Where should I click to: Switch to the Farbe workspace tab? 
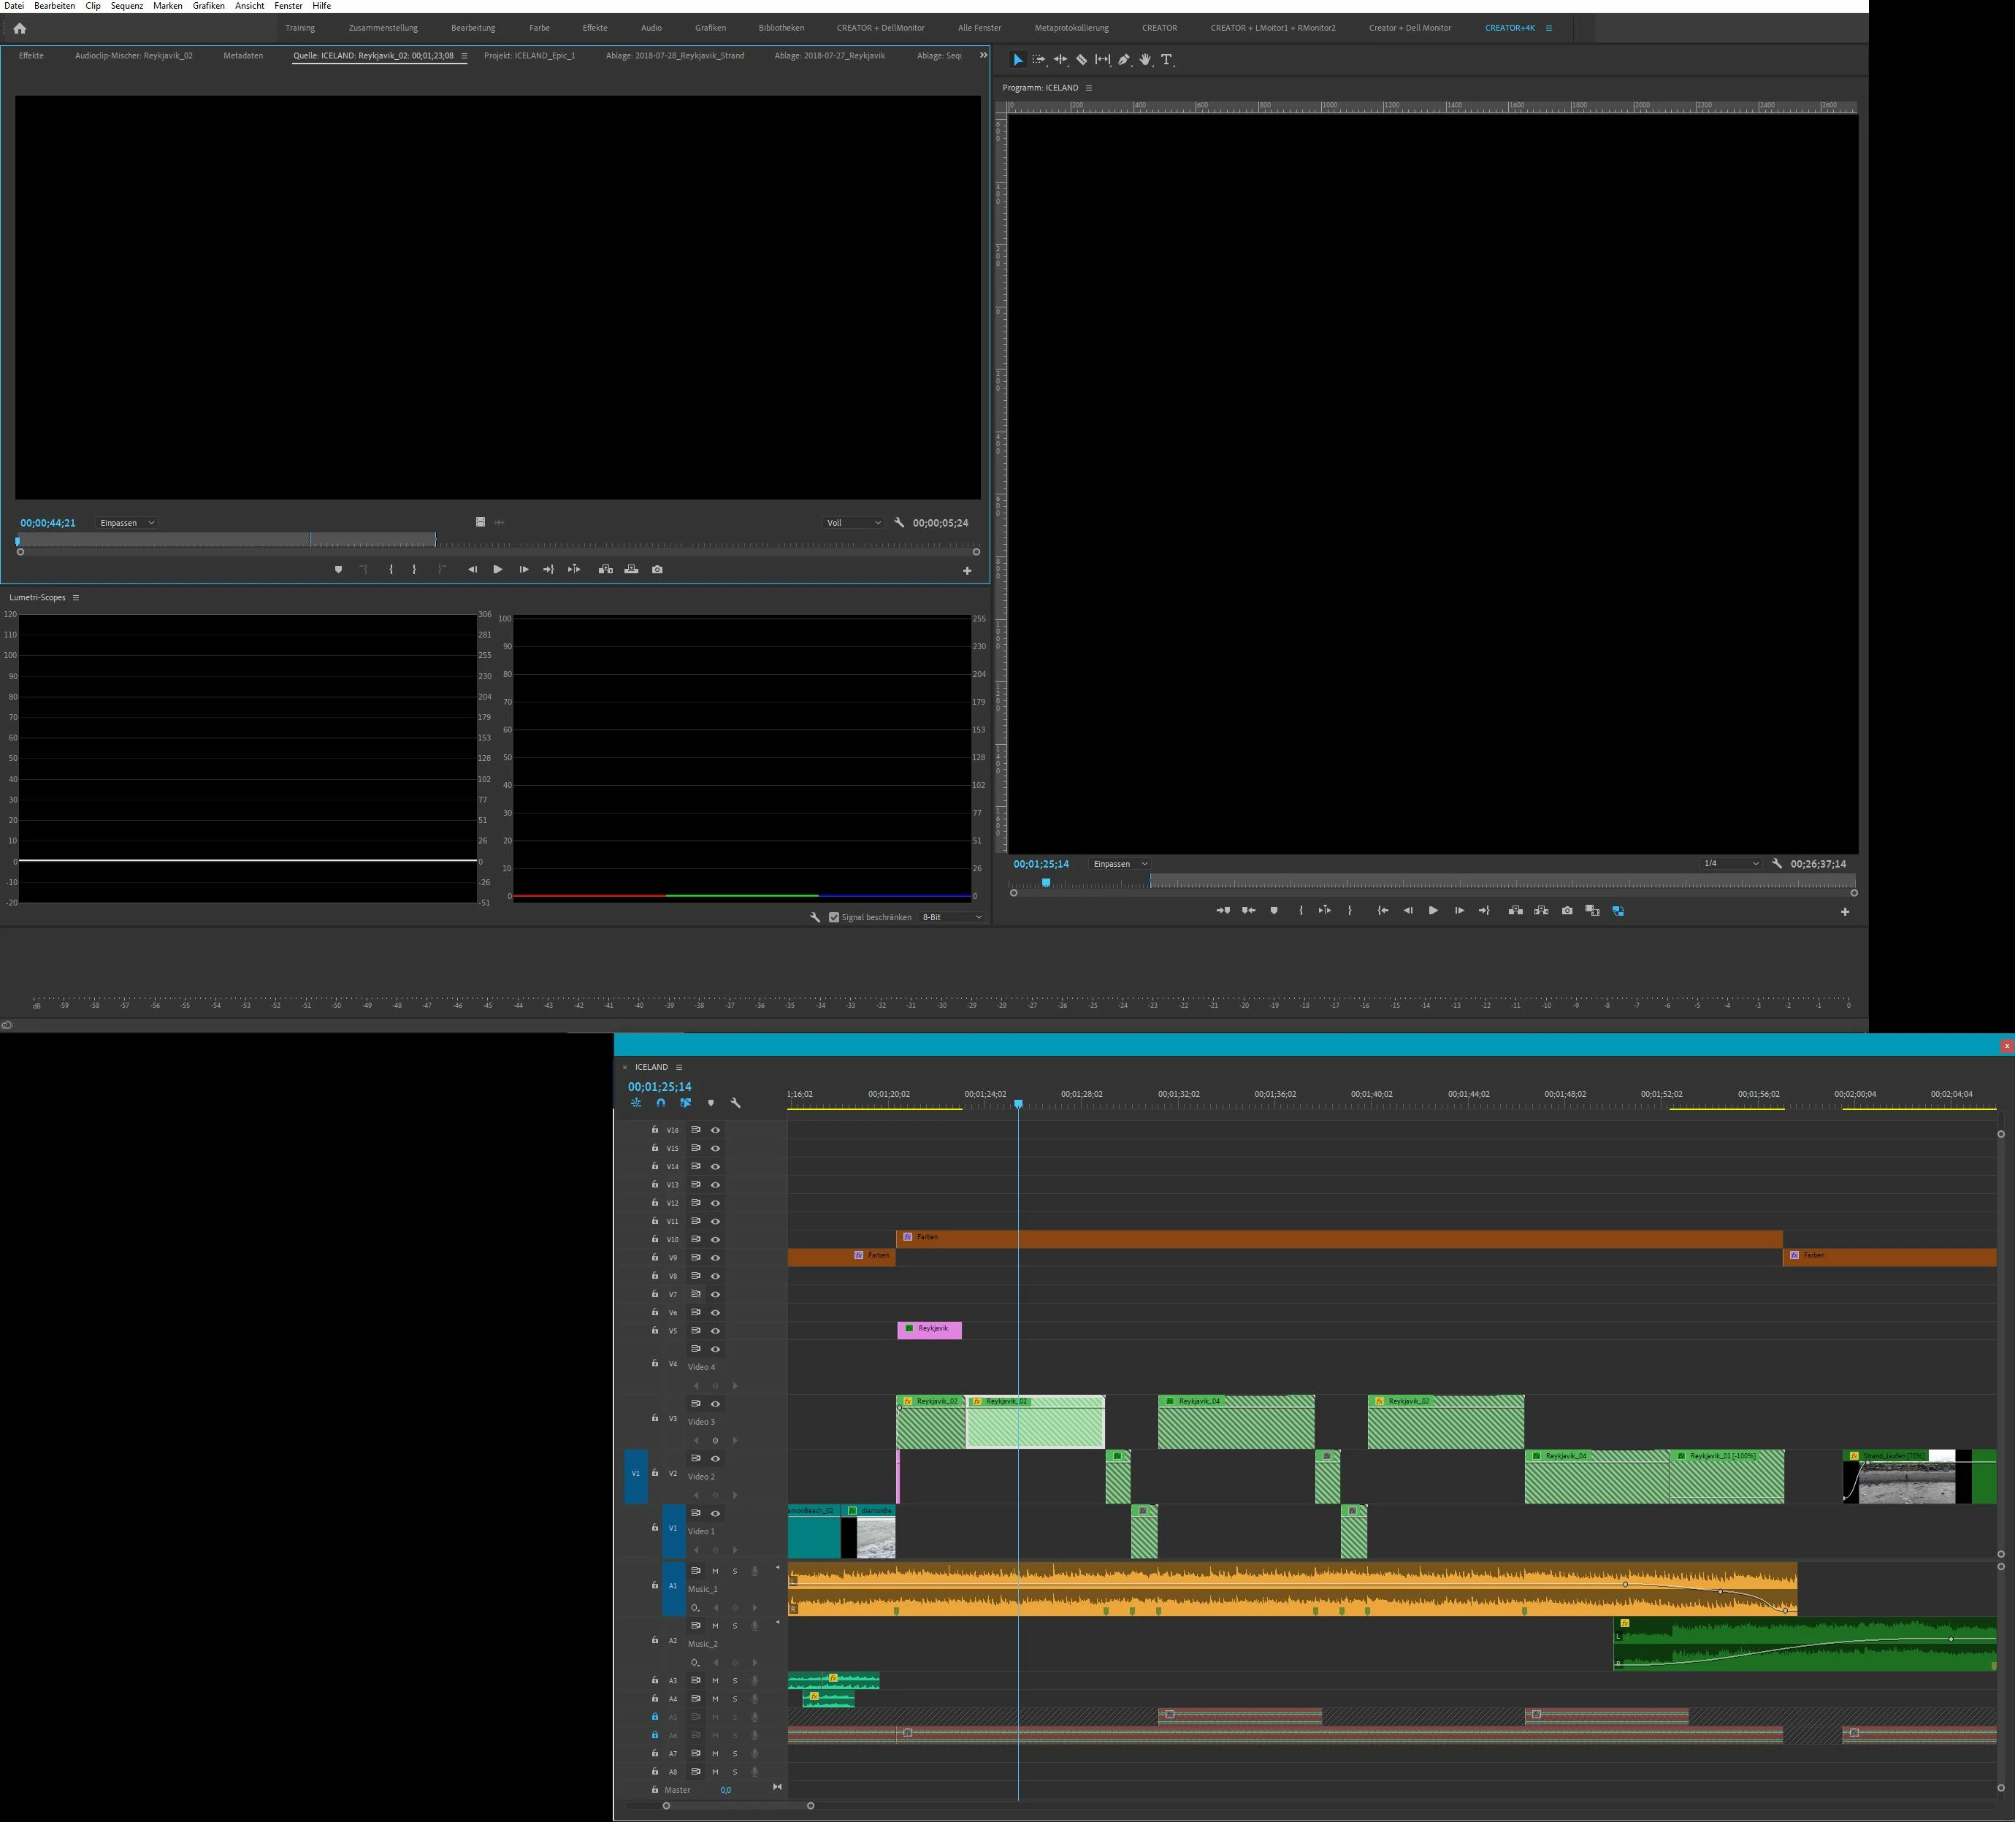coord(539,28)
